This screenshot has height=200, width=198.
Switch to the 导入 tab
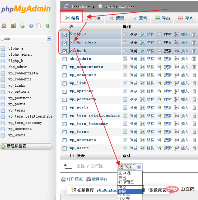click(185, 18)
